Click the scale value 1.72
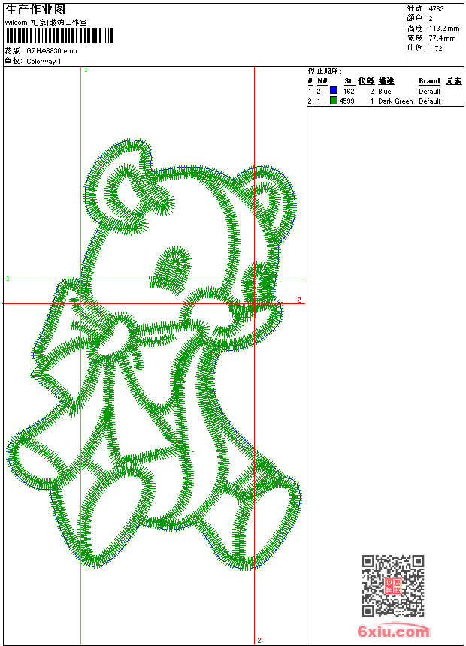466x646 pixels. click(x=435, y=48)
